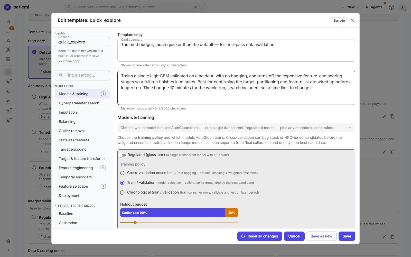Select the workspace 'I' icon in sidebar
This screenshot has height=257, width=411.
(8, 72)
